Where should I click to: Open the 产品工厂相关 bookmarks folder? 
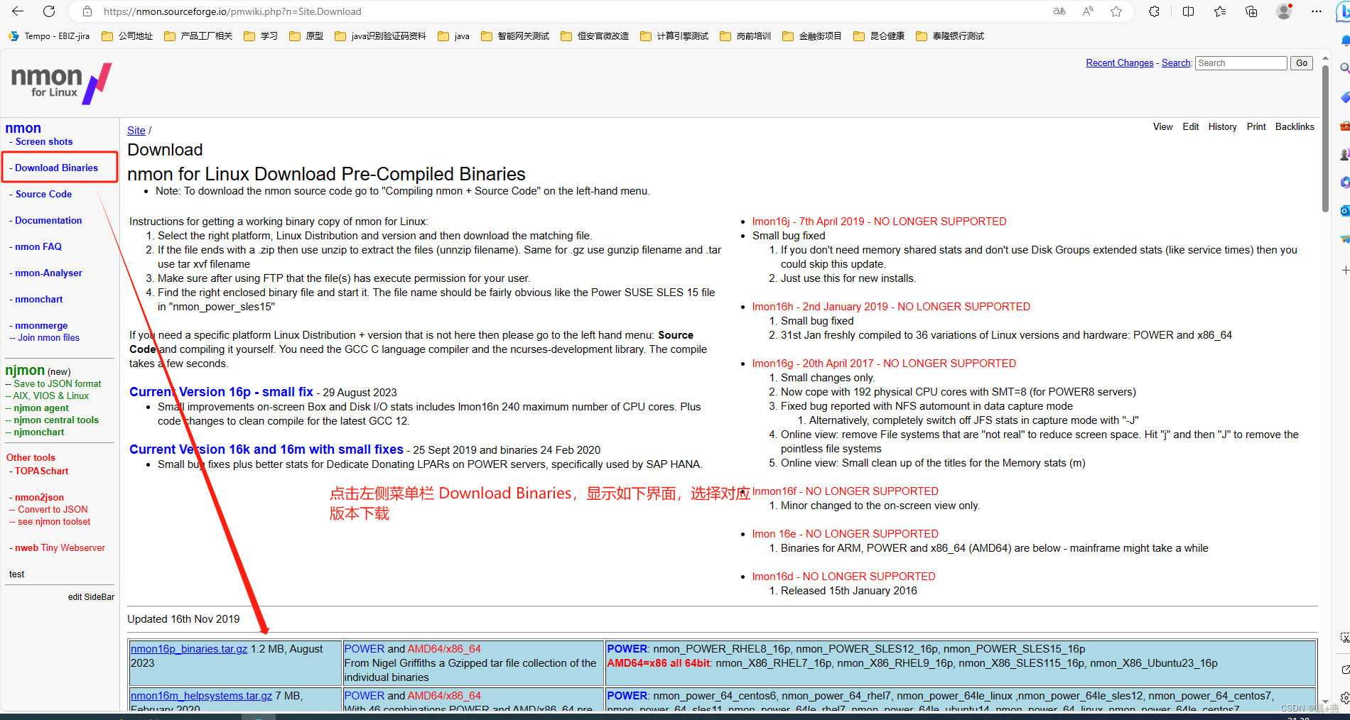coord(198,36)
